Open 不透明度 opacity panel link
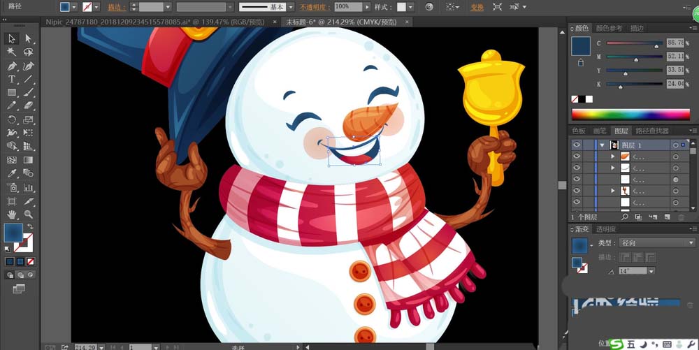The width and height of the screenshot is (699, 350). pos(315,7)
